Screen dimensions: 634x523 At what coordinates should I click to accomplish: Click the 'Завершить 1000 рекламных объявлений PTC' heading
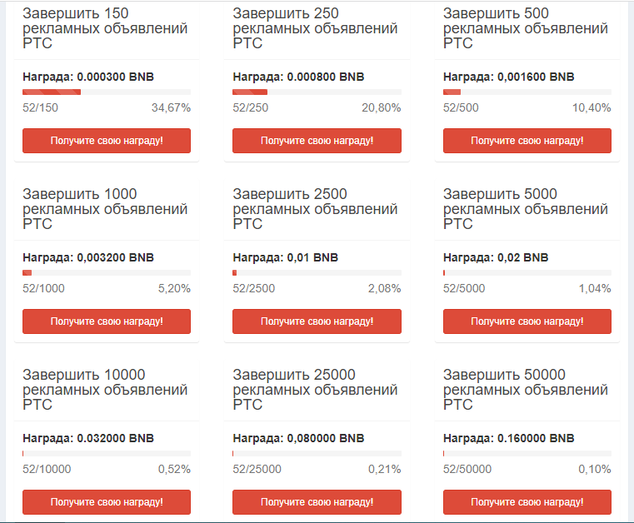point(105,209)
